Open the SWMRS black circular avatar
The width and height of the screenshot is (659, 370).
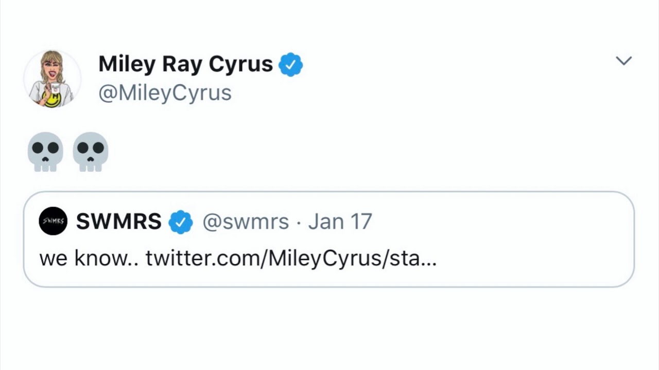[x=53, y=221]
